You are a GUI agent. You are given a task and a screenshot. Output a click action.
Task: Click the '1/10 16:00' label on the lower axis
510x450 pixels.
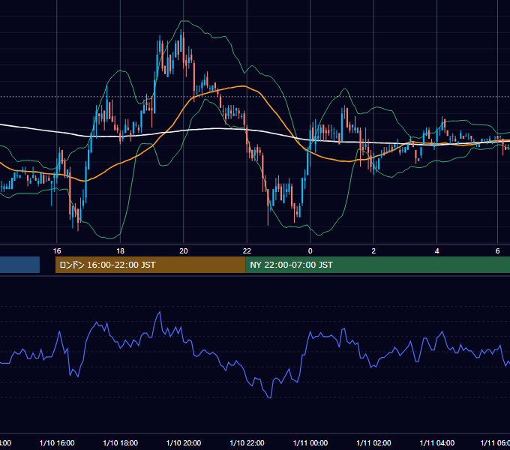pos(57,443)
